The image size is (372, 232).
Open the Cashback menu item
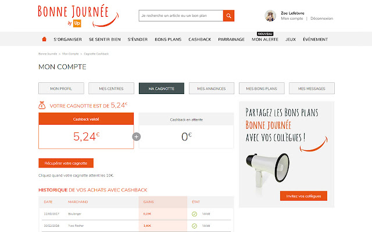tap(200, 39)
